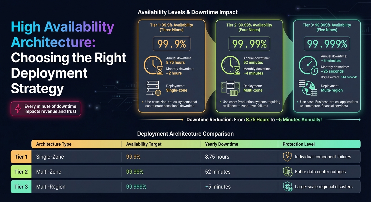The height and width of the screenshot is (202, 371).
Task: Click the Tier 1 orange row badge
Action: pos(21,156)
